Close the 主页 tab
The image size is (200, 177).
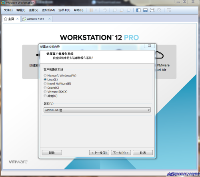(x=18, y=19)
